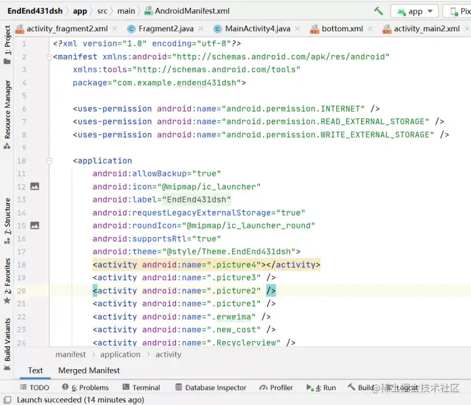Click the android:theme attribute line
Viewport: 471px width, 405px height.
coord(196,251)
